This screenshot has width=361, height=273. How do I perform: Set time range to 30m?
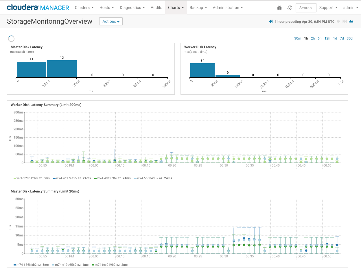(x=297, y=38)
